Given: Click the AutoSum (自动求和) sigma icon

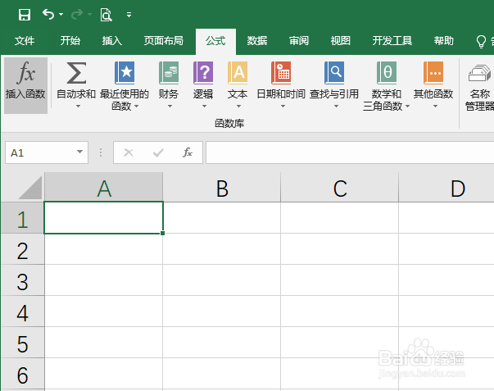Looking at the screenshot, I should click(x=76, y=74).
